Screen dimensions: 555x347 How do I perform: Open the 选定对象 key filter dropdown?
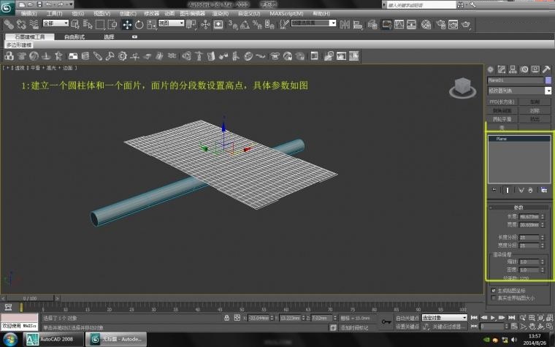(x=444, y=318)
